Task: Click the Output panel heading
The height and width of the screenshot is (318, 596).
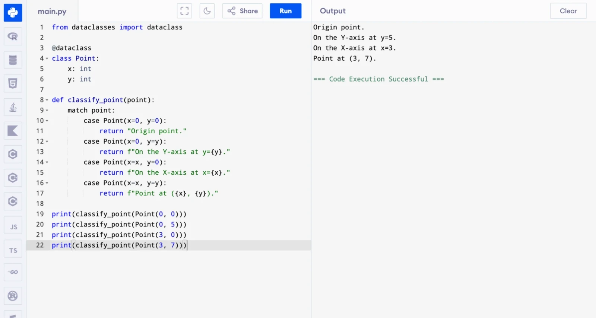Action: click(x=333, y=11)
